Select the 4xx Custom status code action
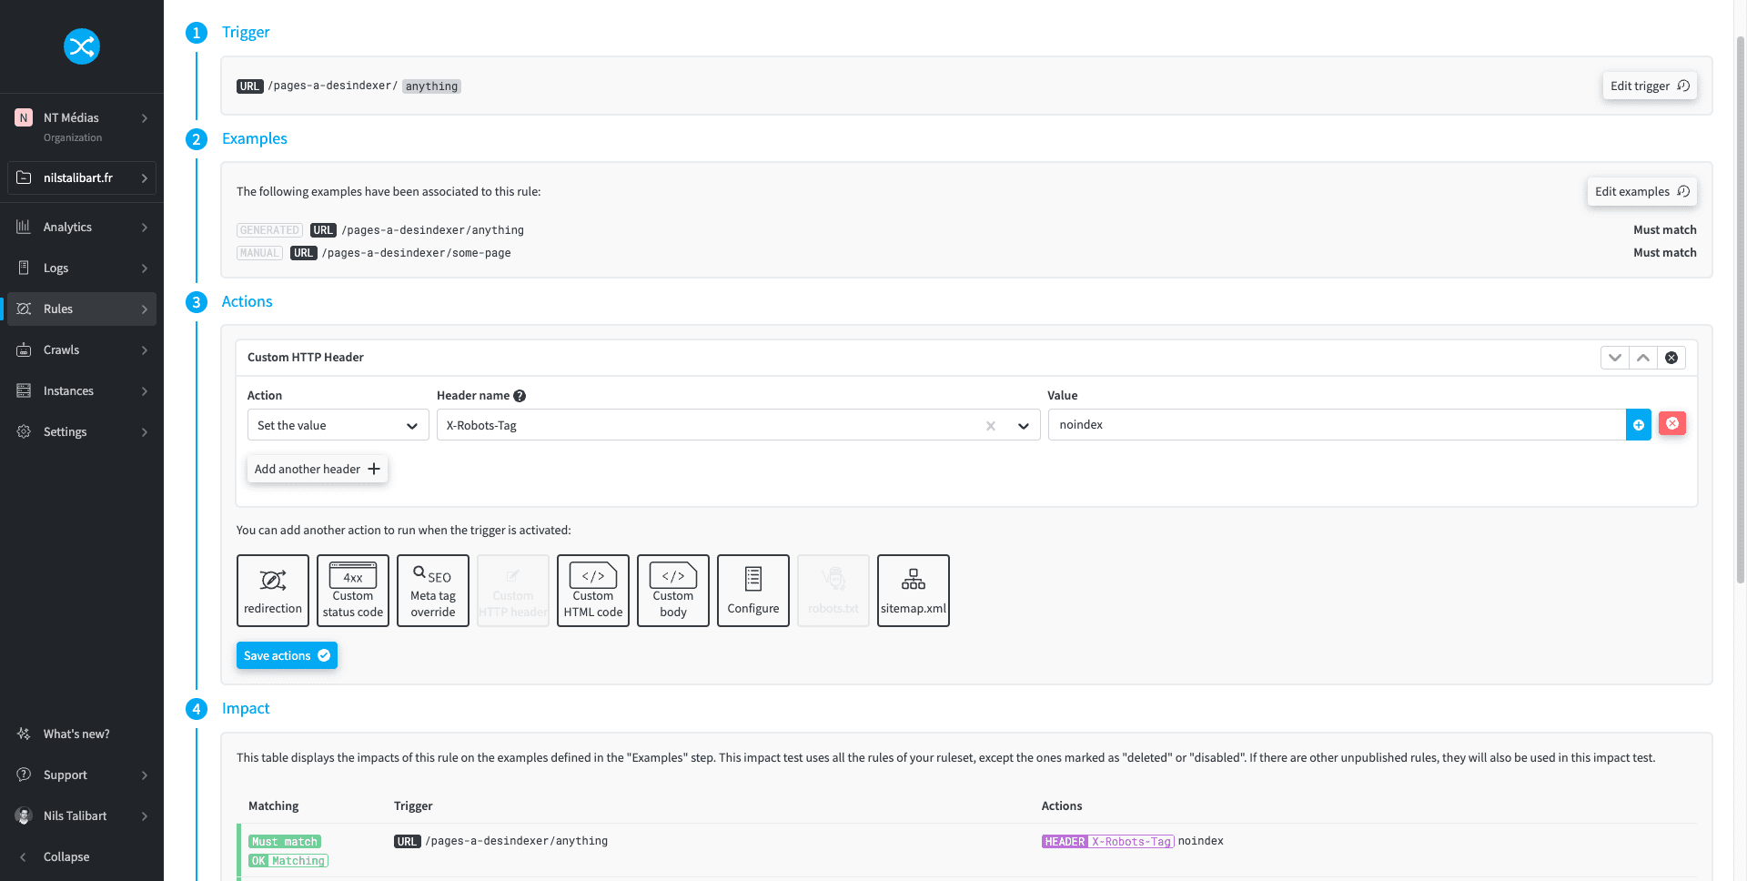 click(x=352, y=590)
